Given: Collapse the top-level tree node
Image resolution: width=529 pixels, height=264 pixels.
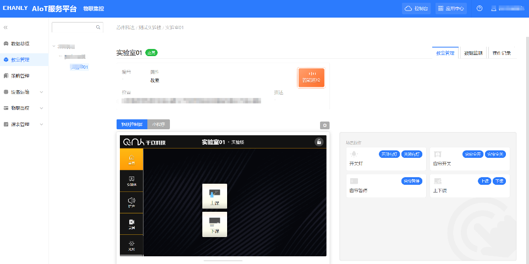Looking at the screenshot, I should tap(53, 47).
